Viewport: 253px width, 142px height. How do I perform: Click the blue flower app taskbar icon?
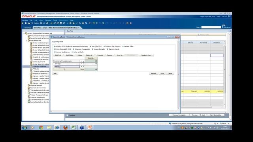click(x=82, y=127)
